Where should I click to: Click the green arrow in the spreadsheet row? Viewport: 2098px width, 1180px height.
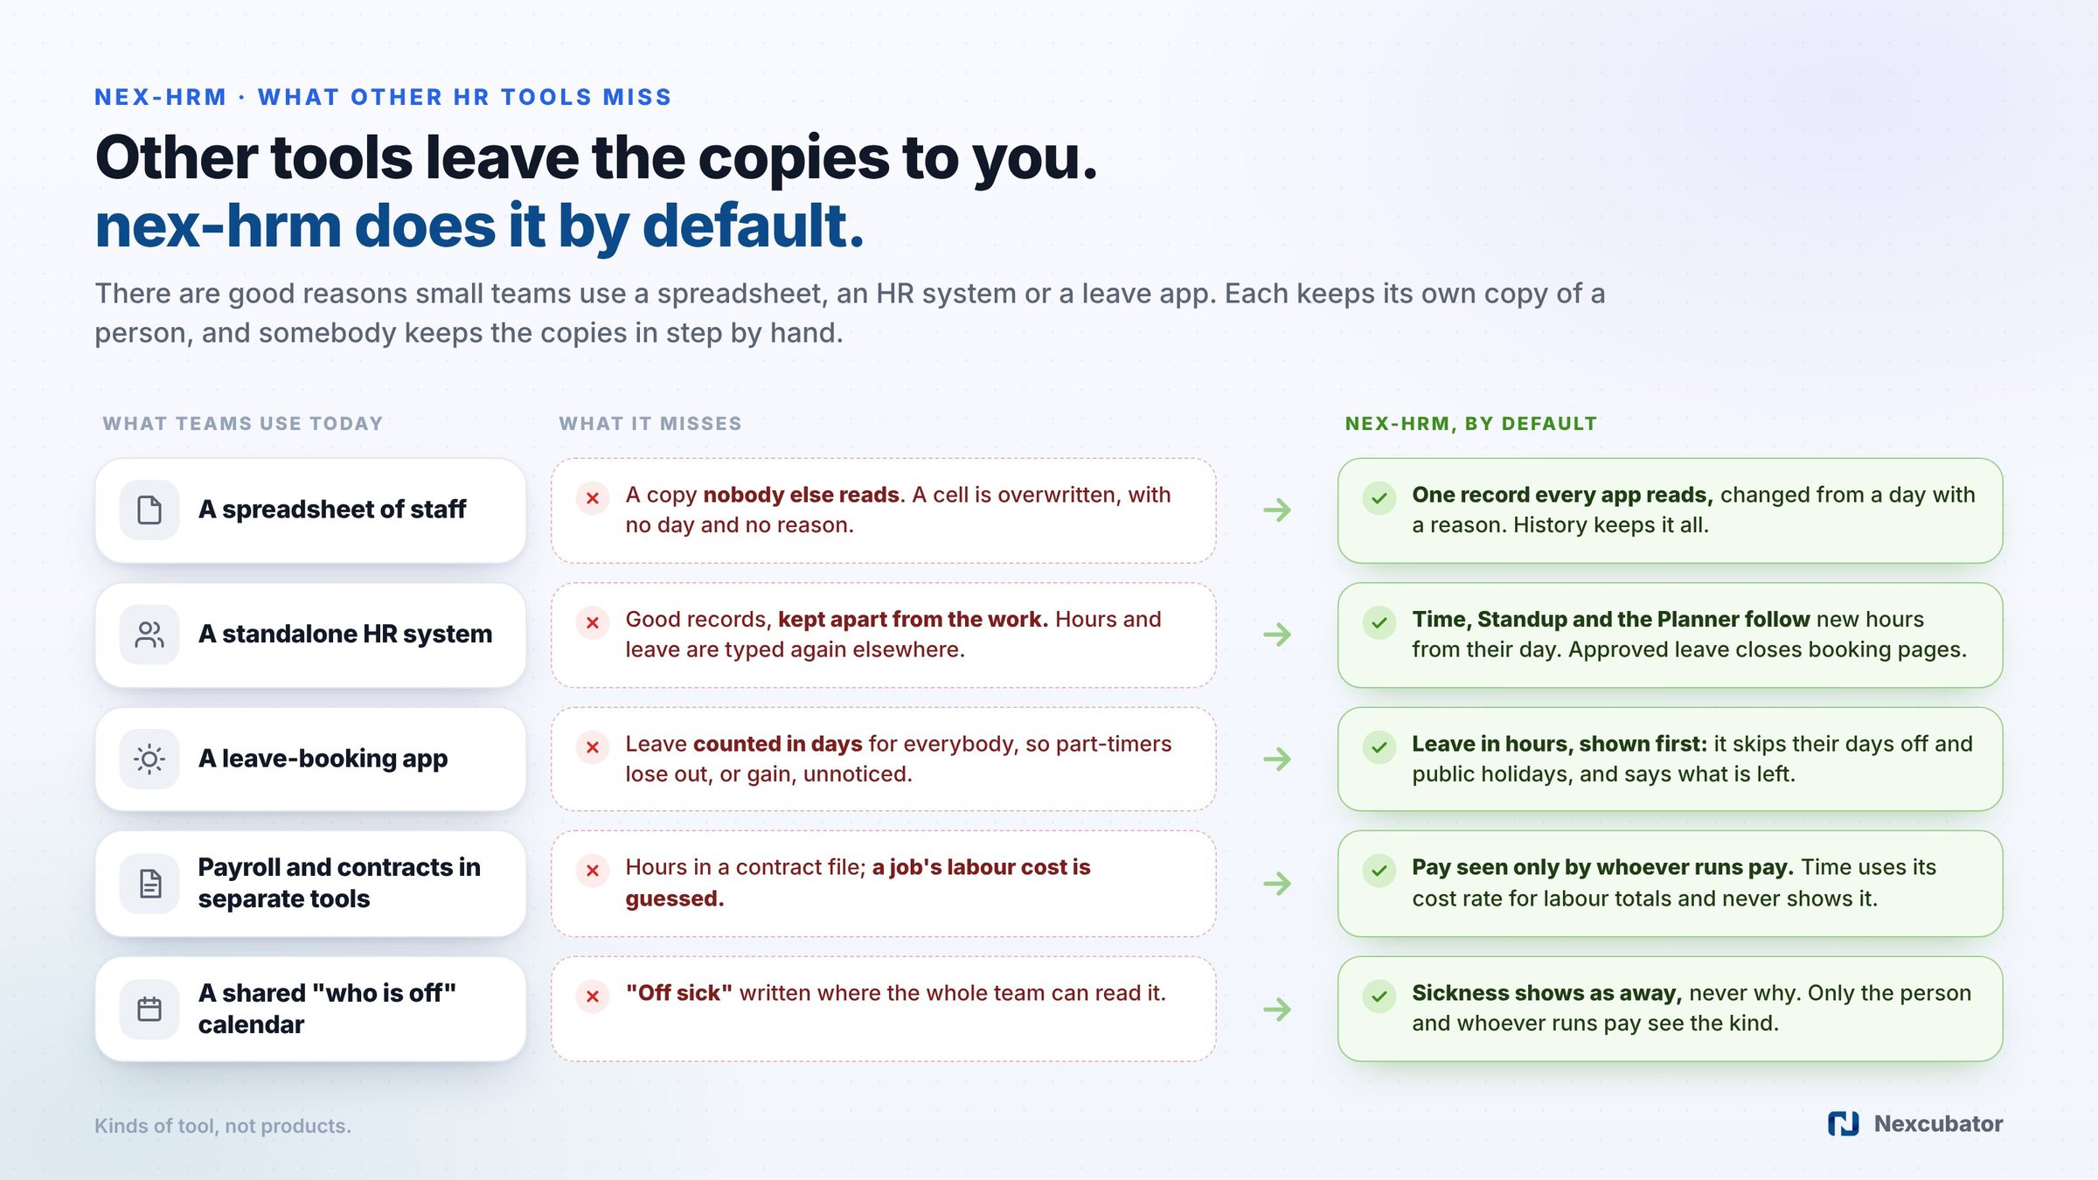[1277, 510]
